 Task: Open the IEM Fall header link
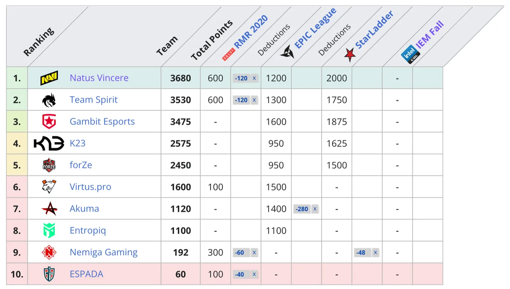coord(430,35)
